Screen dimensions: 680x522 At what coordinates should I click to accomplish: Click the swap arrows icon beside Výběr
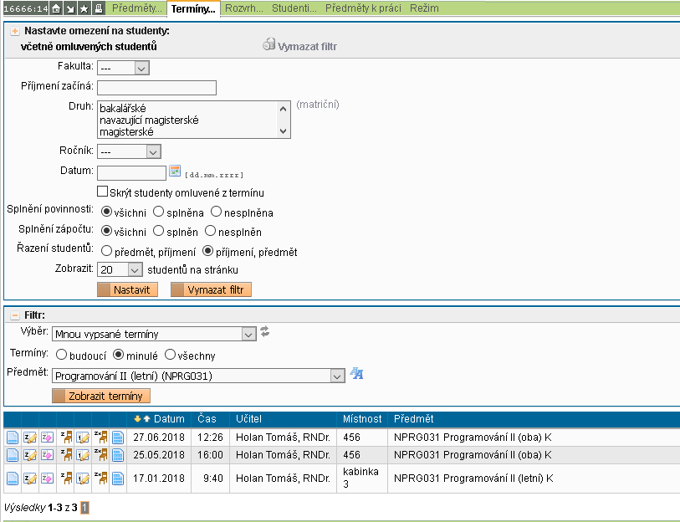point(265,332)
